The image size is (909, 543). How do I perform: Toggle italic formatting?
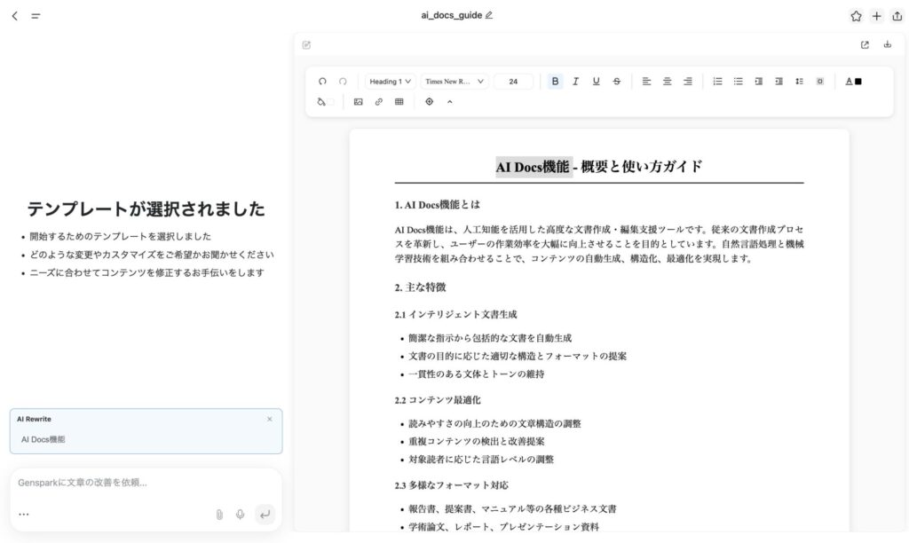point(575,82)
